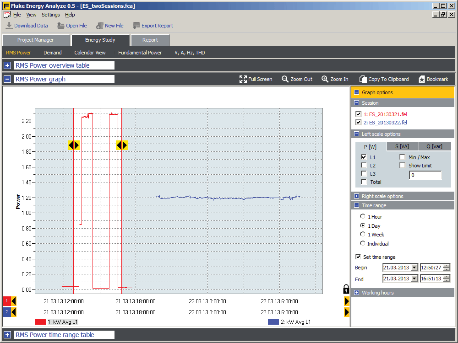
Task: Toggle the Min / Max checkbox
Action: pyautogui.click(x=402, y=157)
